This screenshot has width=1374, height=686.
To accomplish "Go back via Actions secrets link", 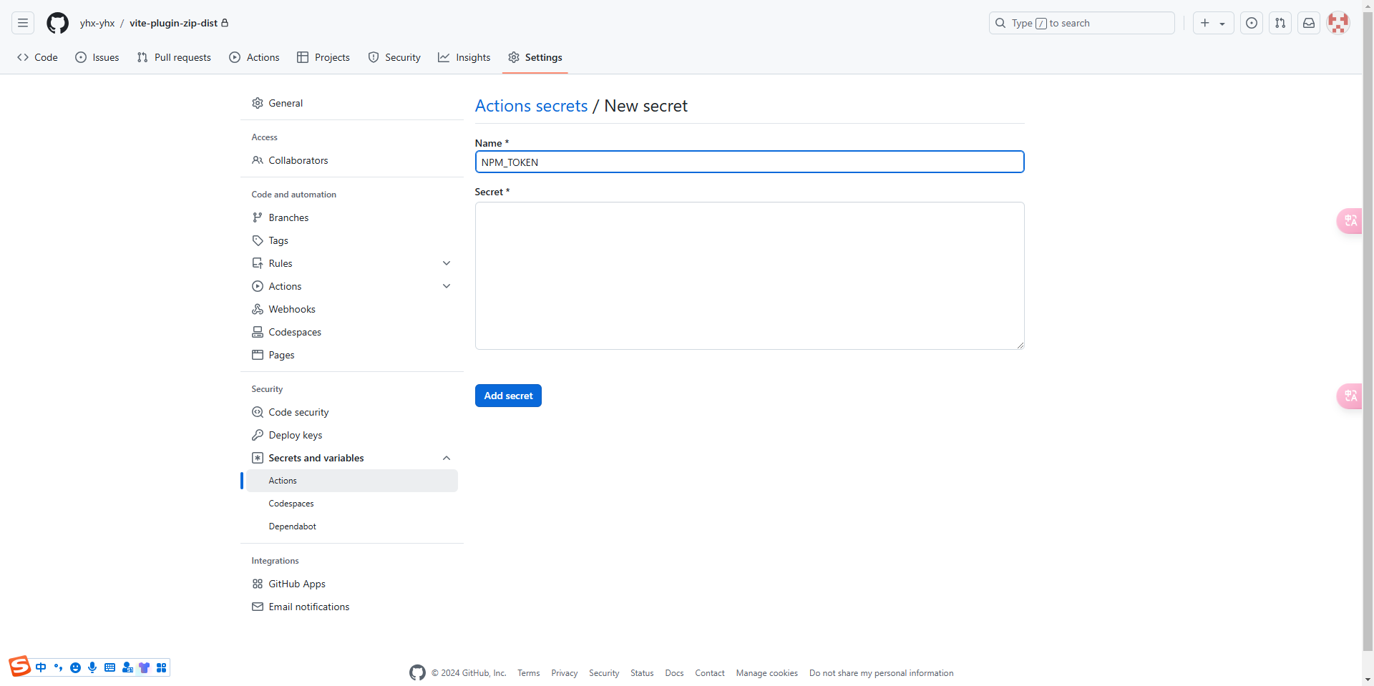I will (531, 106).
